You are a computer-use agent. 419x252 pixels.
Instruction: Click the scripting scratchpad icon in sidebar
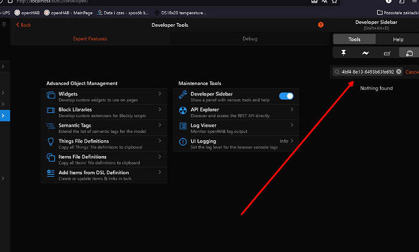click(x=387, y=53)
